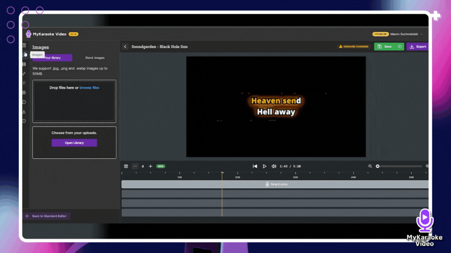Go back using arrow beside song title
The height and width of the screenshot is (253, 451).
pyautogui.click(x=125, y=47)
